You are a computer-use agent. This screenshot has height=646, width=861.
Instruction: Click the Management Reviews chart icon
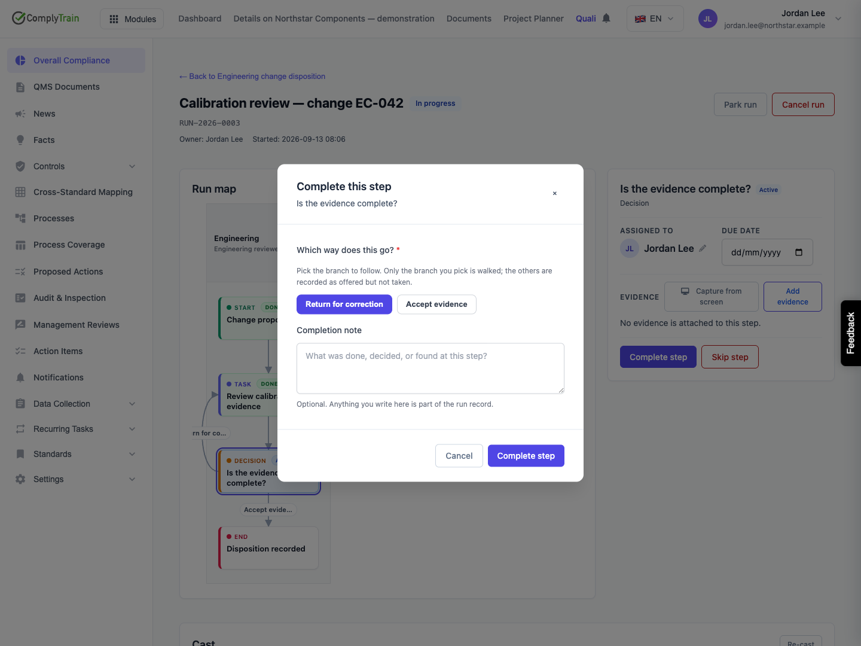click(x=20, y=325)
